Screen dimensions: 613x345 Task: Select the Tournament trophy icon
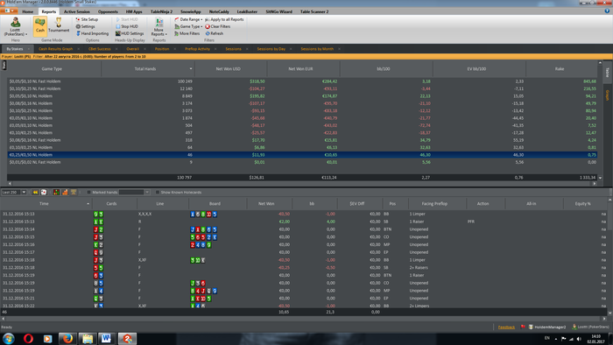pos(59,25)
